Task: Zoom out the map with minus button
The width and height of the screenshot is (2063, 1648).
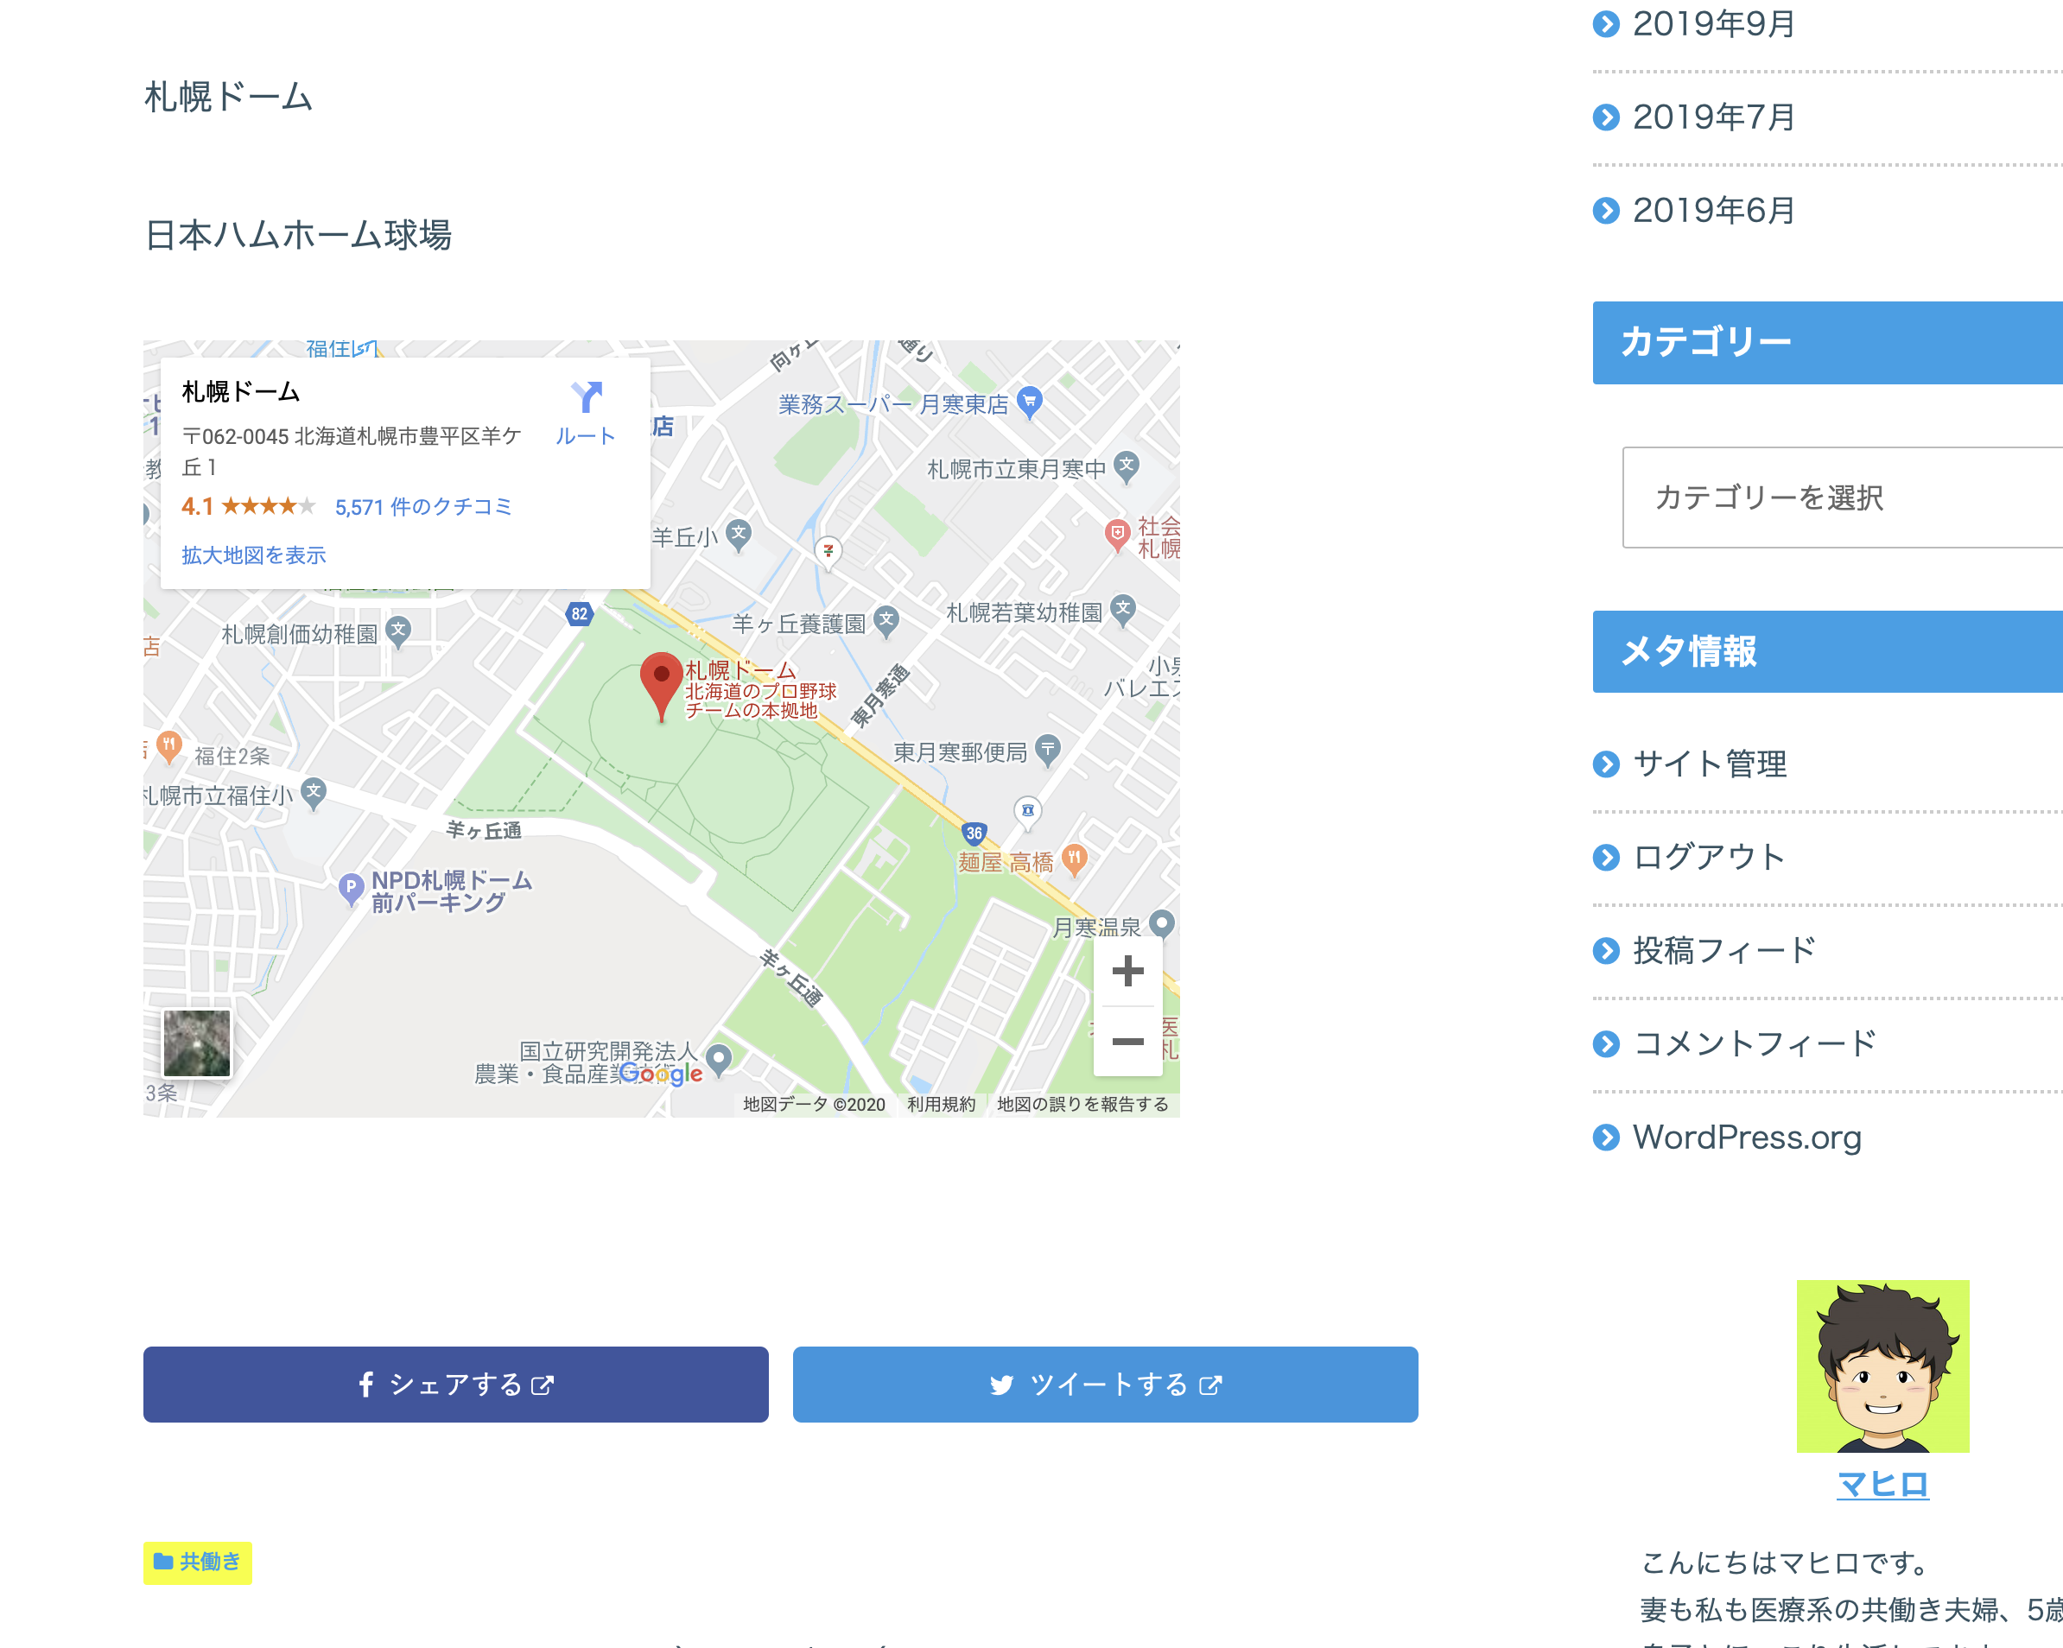Action: pos(1128,1041)
